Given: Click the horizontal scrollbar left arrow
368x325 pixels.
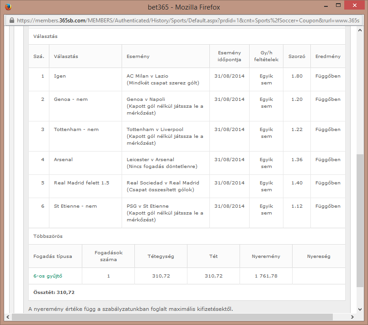Looking at the screenshot, I should [x=8, y=317].
